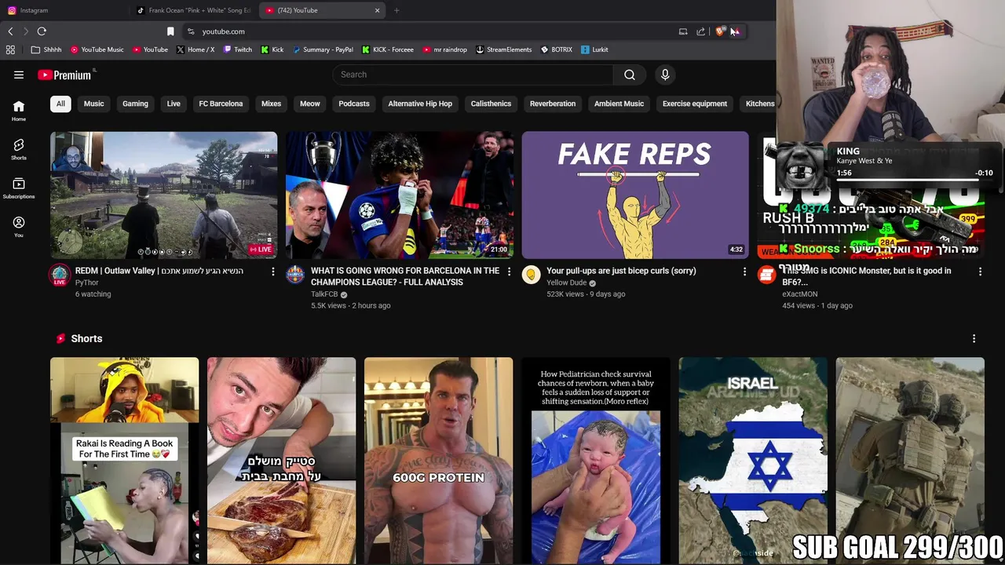Open the Shhhh bookmarks folder

(x=46, y=49)
